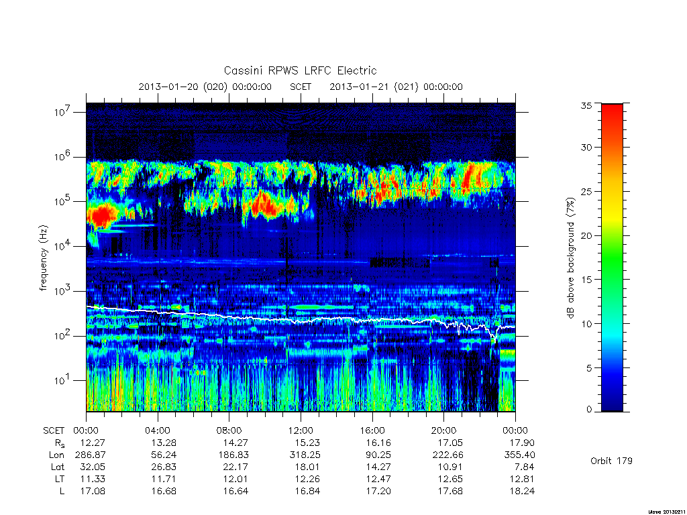Click the 35 tick on the color bar
This screenshot has width=687, height=515.
[586, 105]
